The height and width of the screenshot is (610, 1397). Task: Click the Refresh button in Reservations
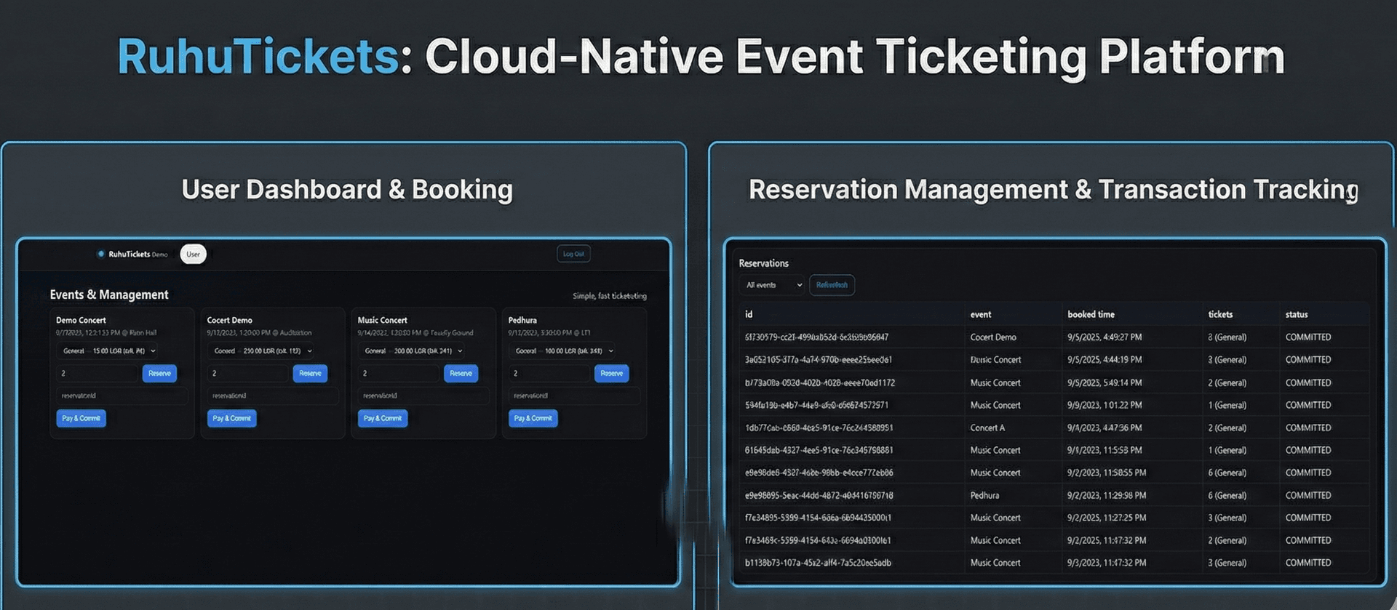(832, 285)
